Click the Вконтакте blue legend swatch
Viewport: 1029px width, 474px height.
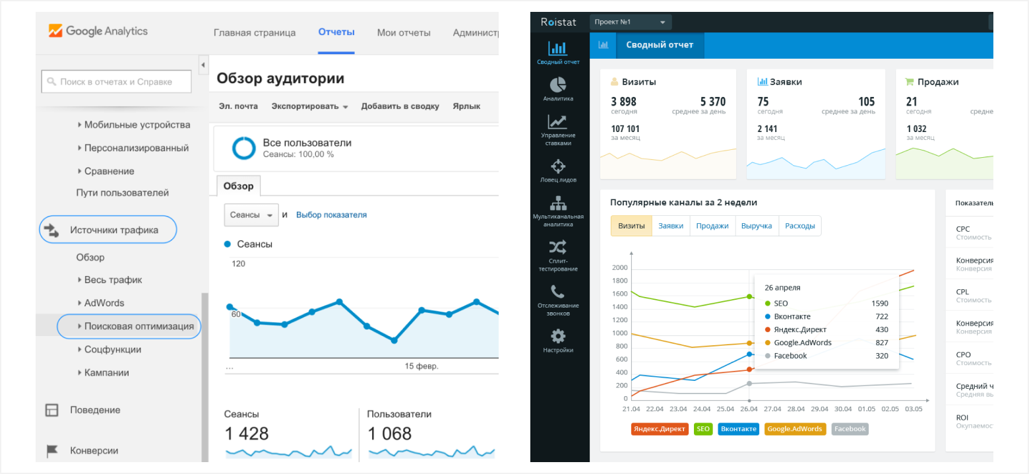click(738, 429)
